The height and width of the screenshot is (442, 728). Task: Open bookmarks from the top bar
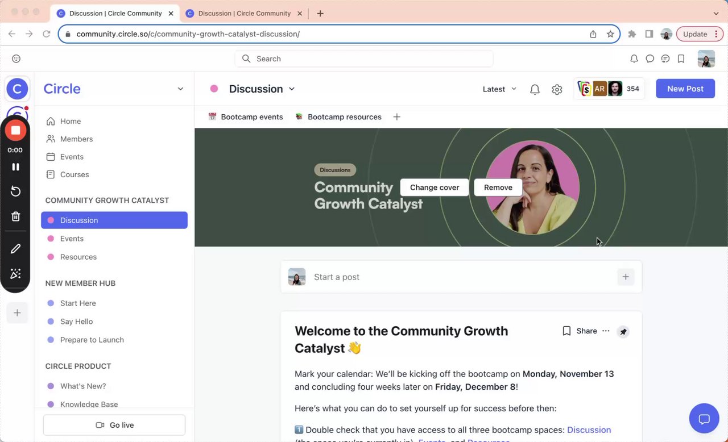tap(681, 59)
